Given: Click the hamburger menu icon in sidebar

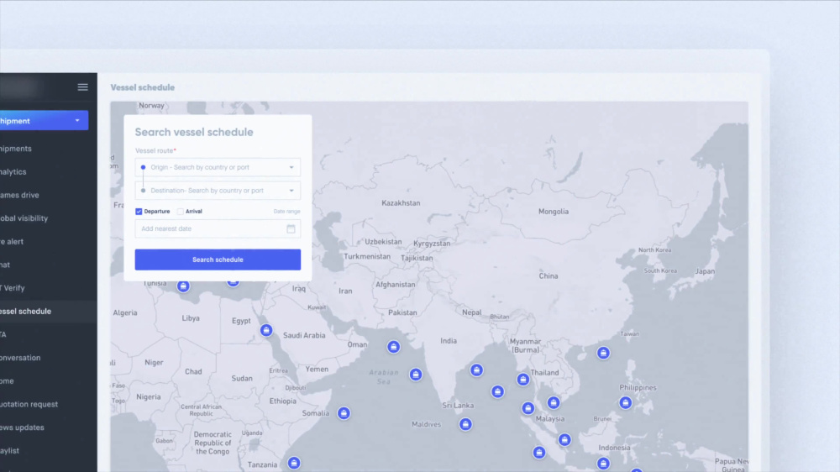Looking at the screenshot, I should point(82,87).
